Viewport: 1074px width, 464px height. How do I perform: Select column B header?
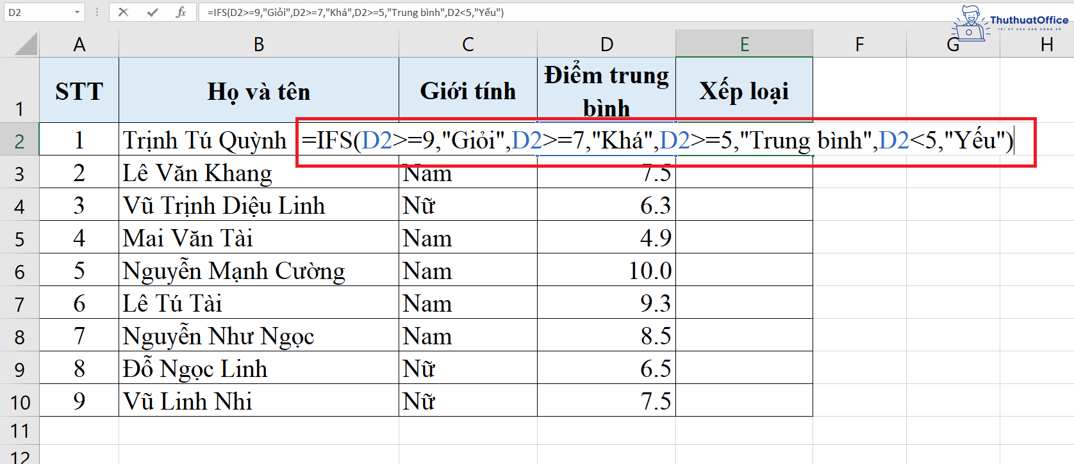click(x=259, y=44)
